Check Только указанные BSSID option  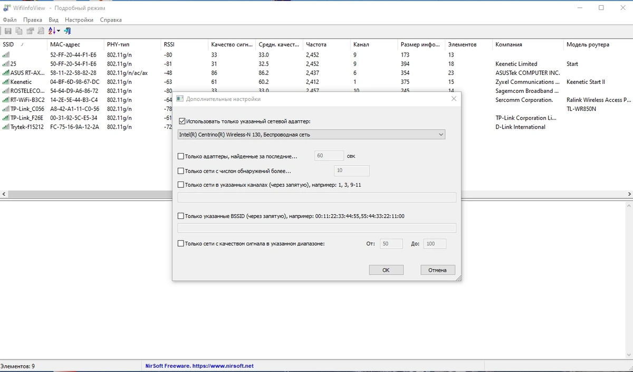pyautogui.click(x=181, y=216)
